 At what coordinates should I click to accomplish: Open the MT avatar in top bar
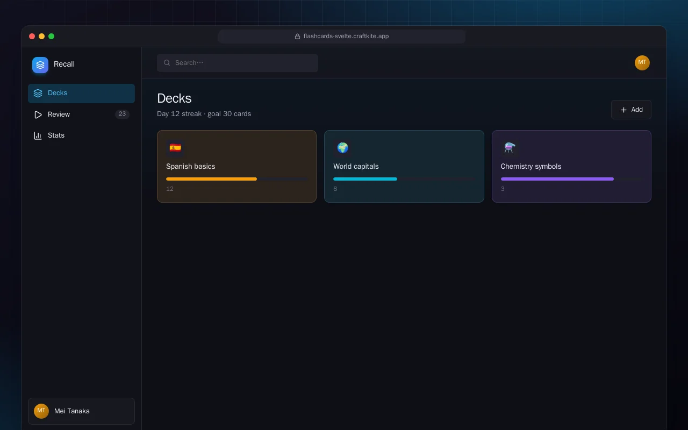(642, 63)
